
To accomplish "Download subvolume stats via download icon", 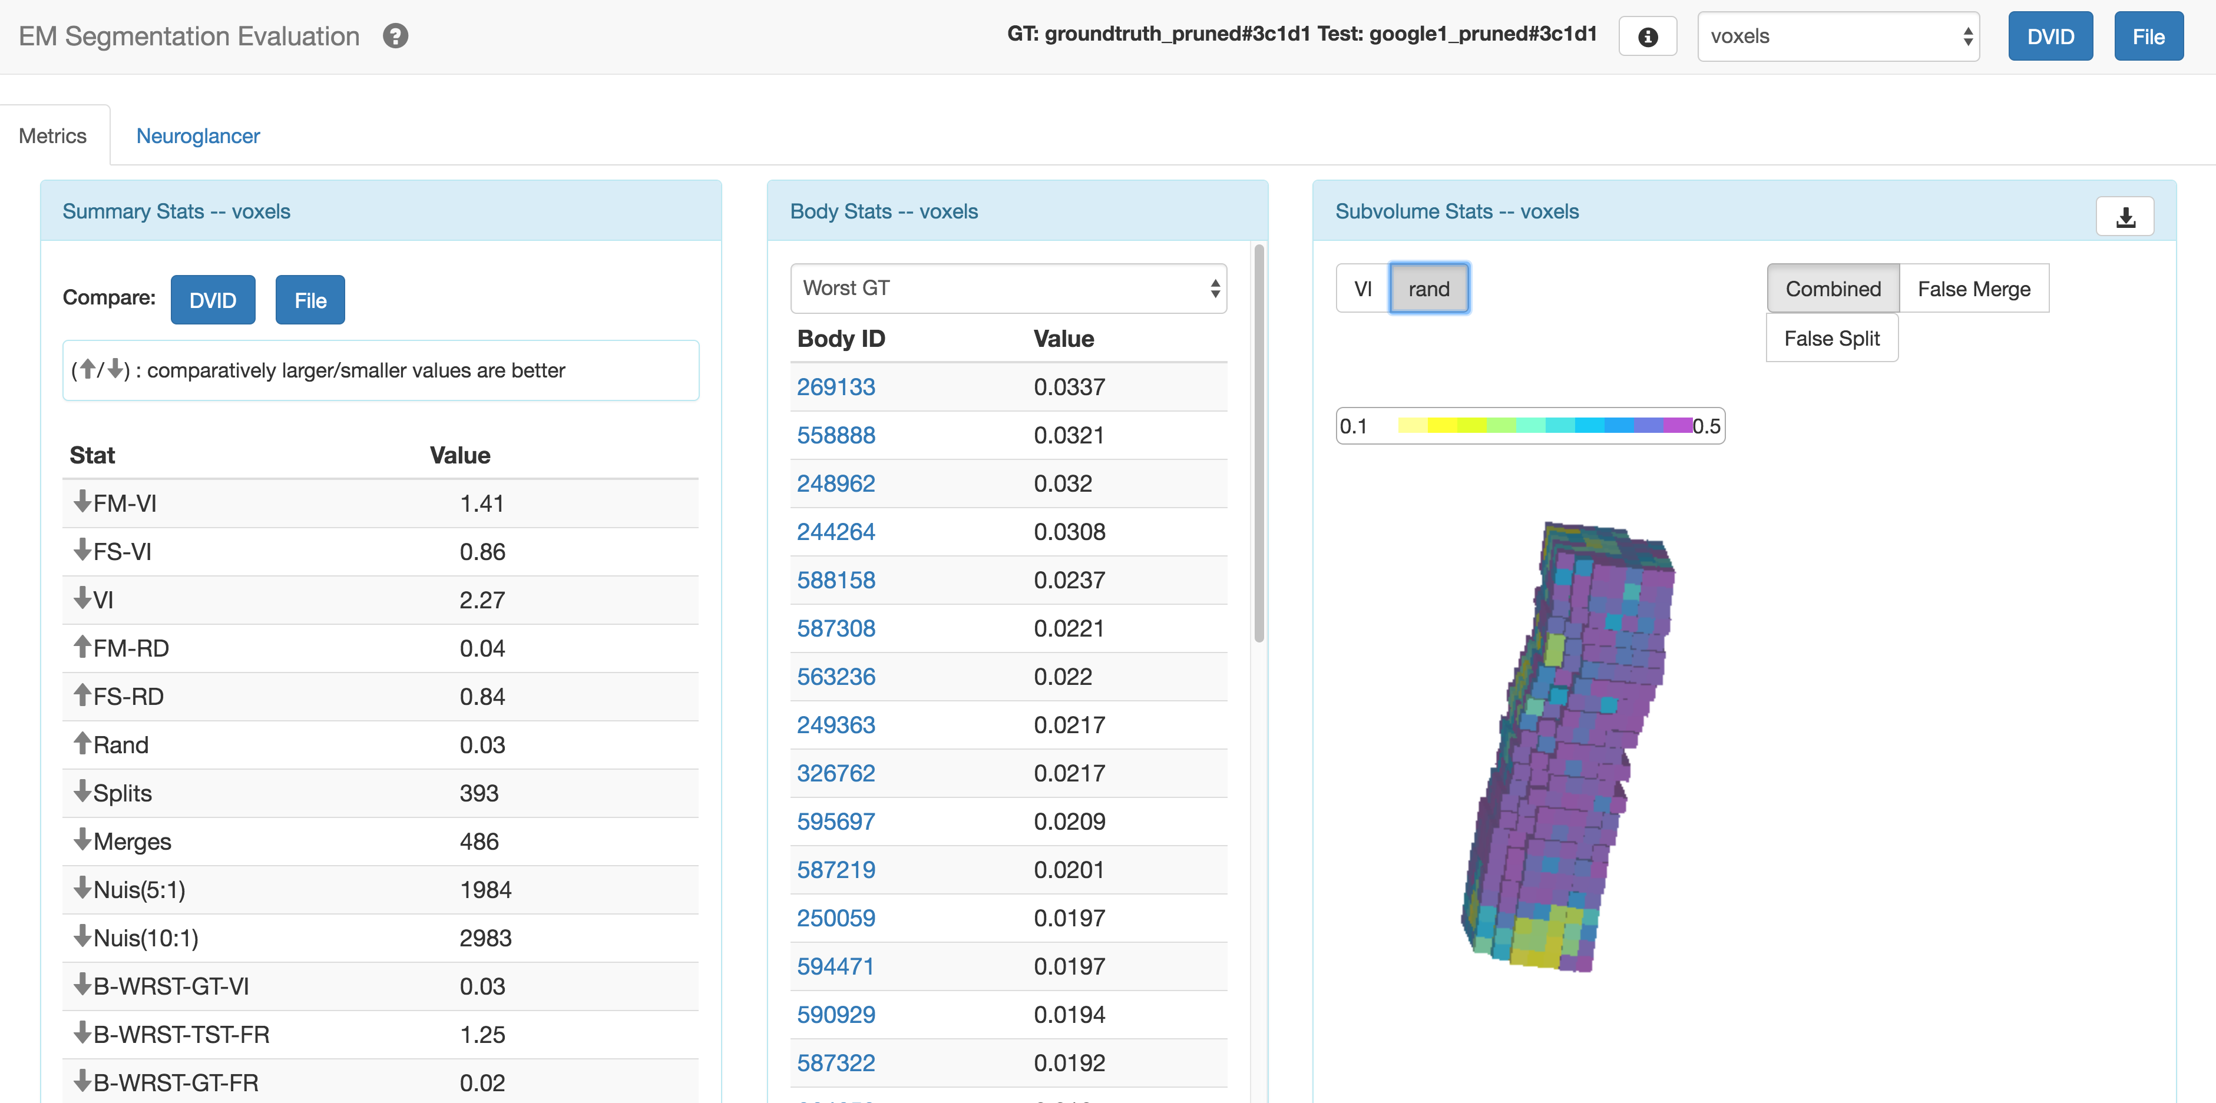I will (x=2125, y=217).
